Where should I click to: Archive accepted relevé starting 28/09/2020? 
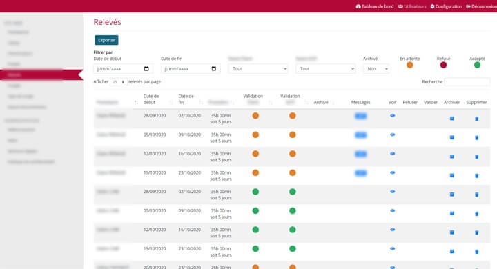pyautogui.click(x=452, y=195)
